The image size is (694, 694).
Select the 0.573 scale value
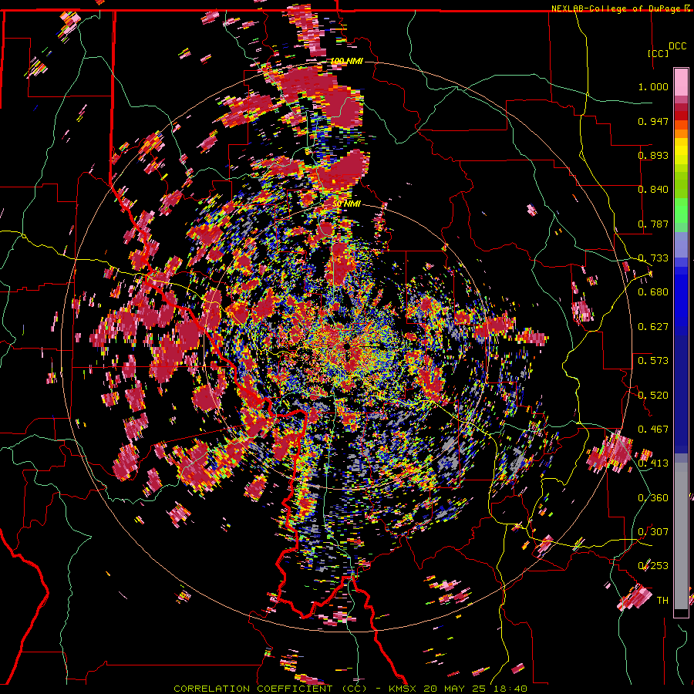point(653,361)
